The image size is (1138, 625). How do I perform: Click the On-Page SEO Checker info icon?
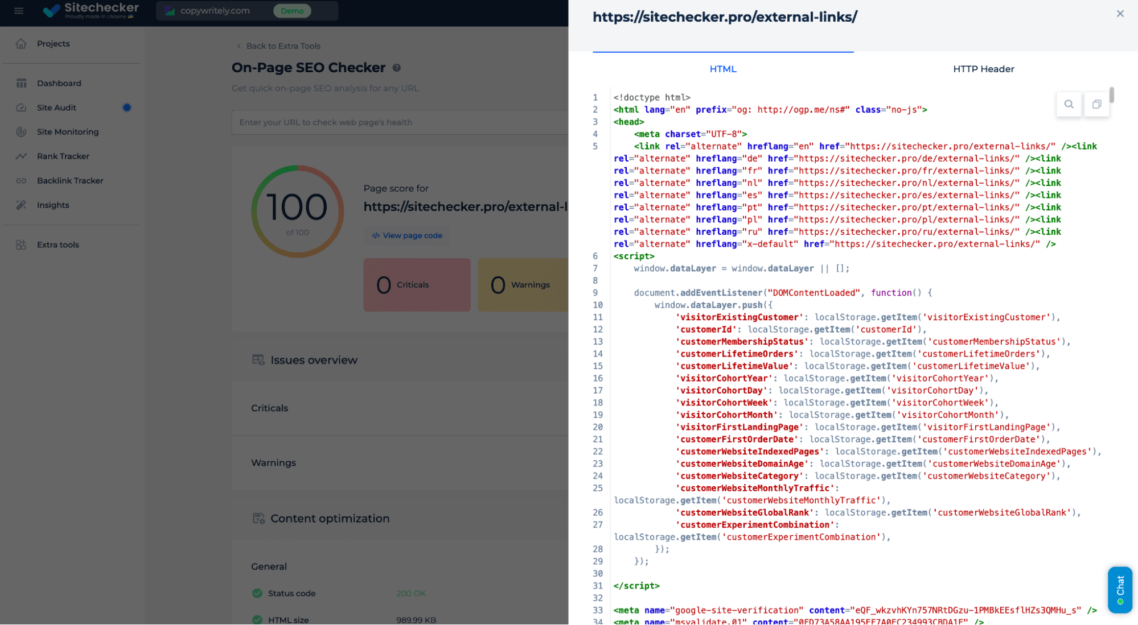click(x=396, y=68)
